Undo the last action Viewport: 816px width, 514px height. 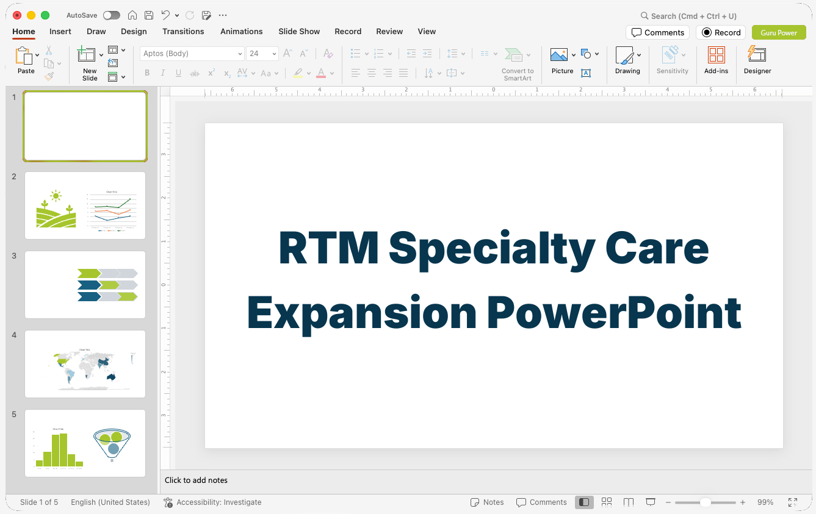point(166,15)
